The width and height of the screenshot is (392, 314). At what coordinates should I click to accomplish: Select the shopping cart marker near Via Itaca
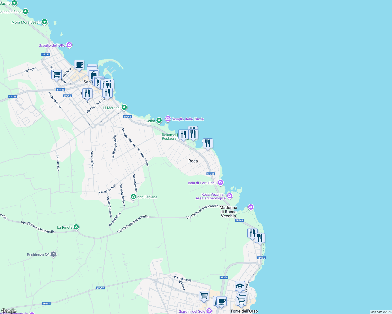pyautogui.click(x=204, y=296)
